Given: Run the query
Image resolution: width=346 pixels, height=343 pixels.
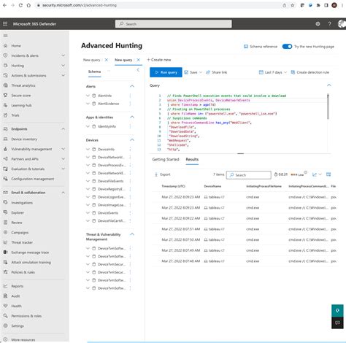Looking at the screenshot, I should coord(166,72).
